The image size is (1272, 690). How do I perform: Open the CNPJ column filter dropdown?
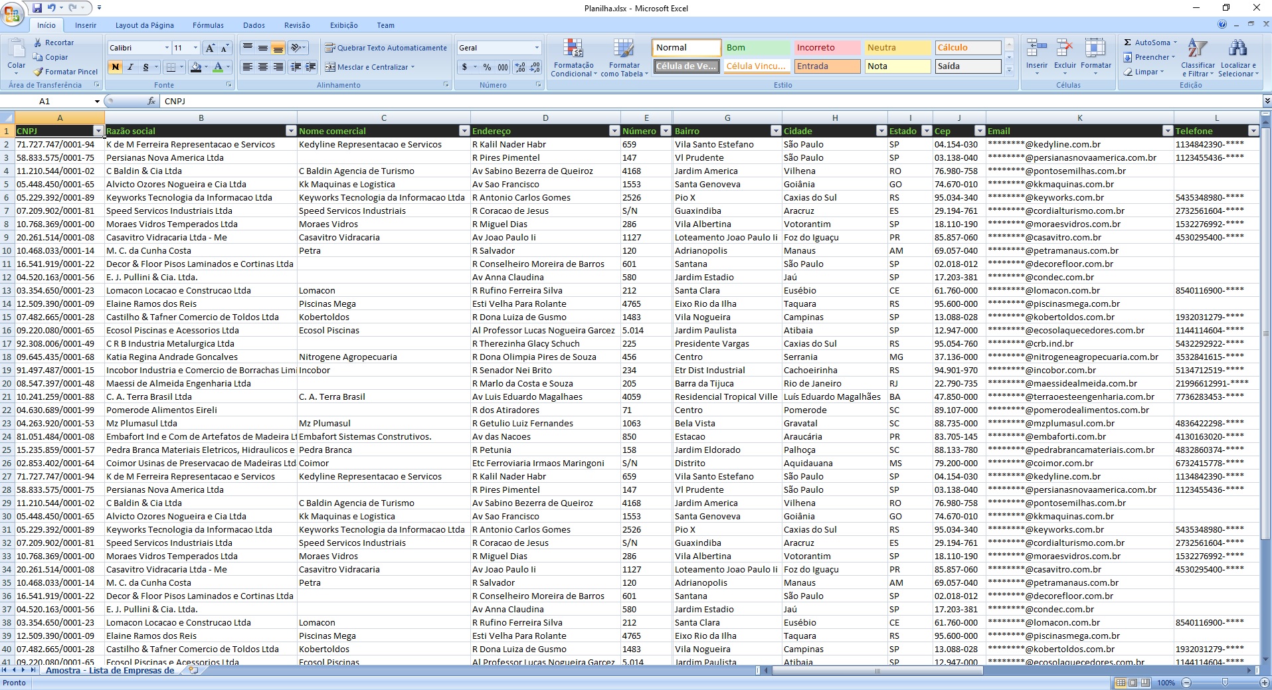[x=98, y=131]
